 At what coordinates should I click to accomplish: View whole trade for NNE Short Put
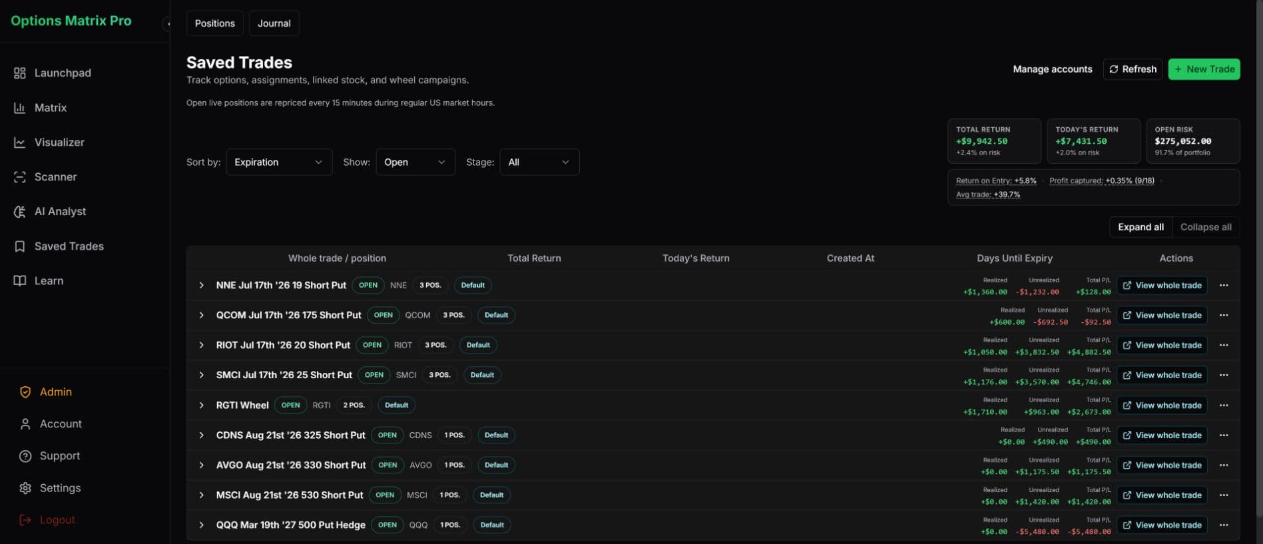1162,285
